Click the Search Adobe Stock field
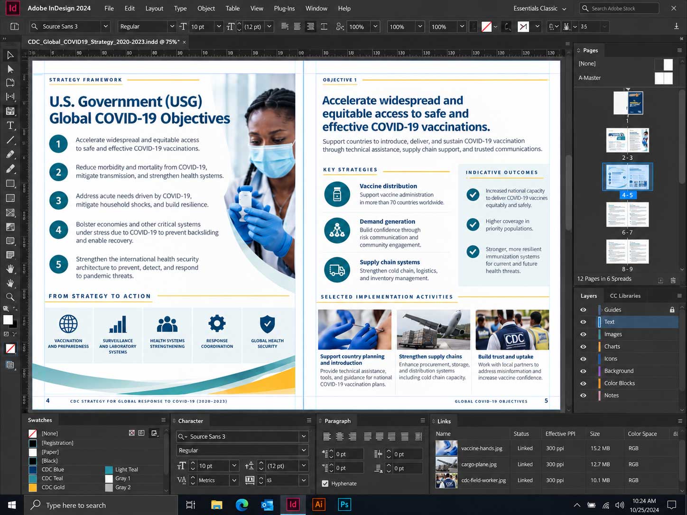This screenshot has width=687, height=515. coord(619,9)
